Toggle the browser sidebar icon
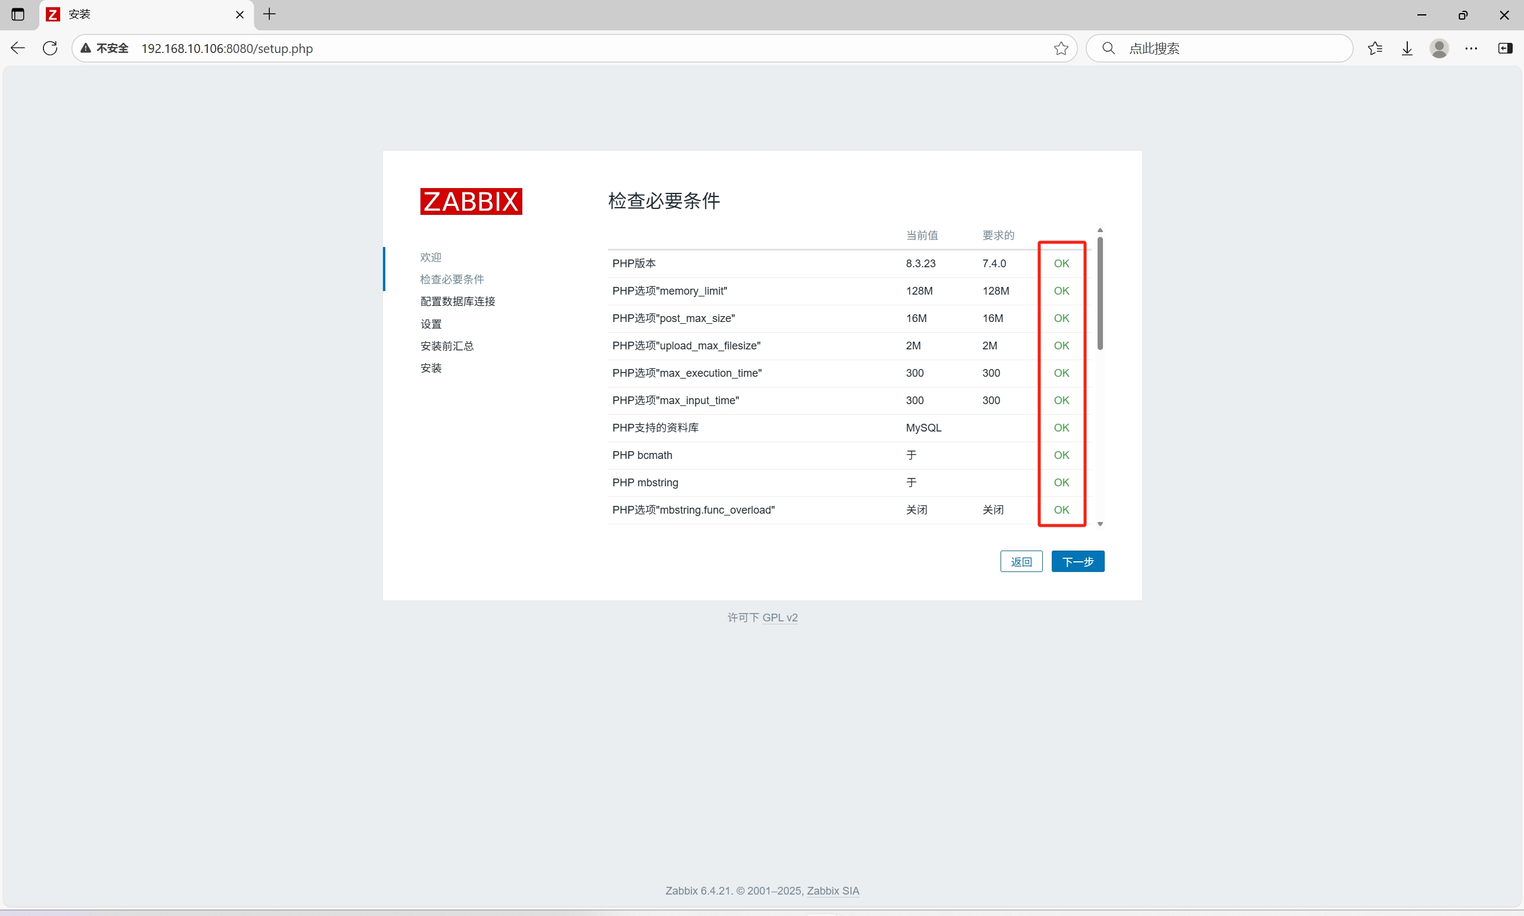This screenshot has height=916, width=1524. click(1505, 48)
